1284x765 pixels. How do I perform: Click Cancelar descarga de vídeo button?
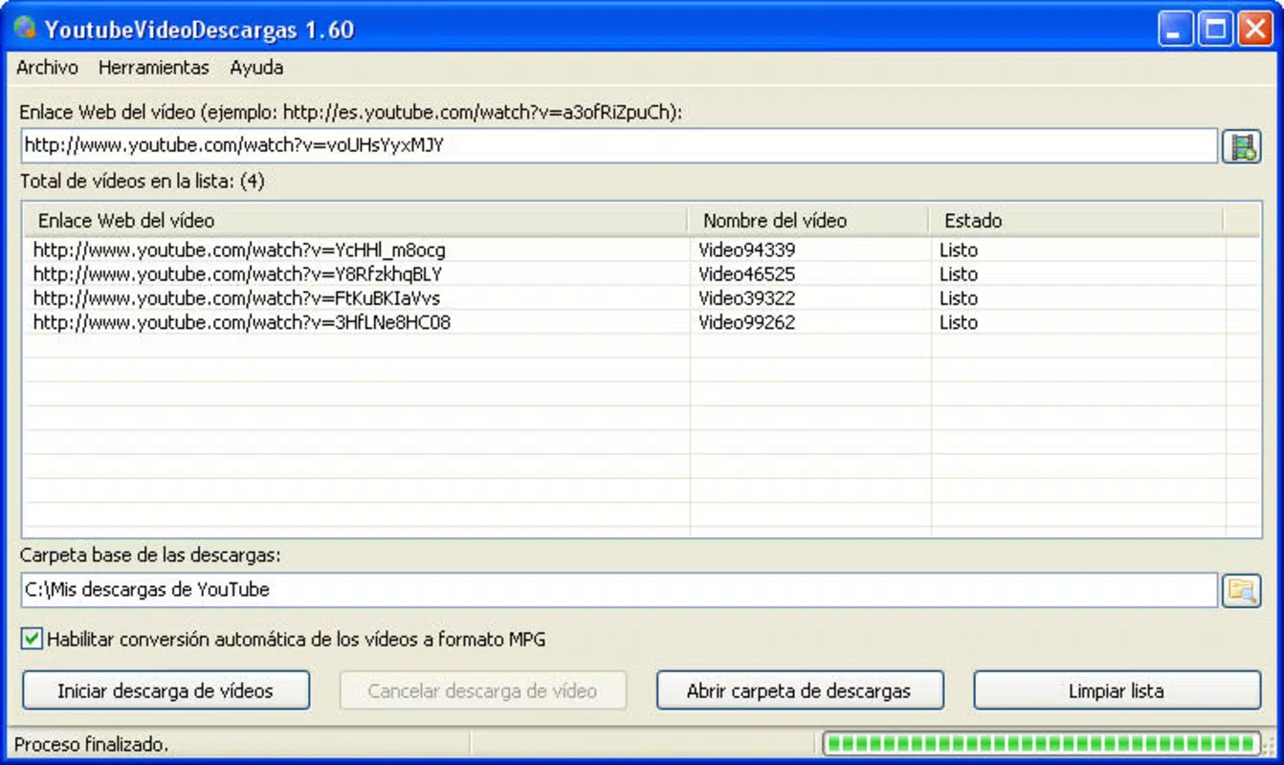(x=483, y=690)
